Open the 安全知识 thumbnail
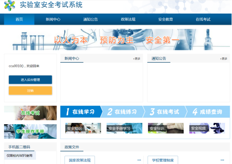The width and height of the screenshot is (232, 164). [83, 128]
